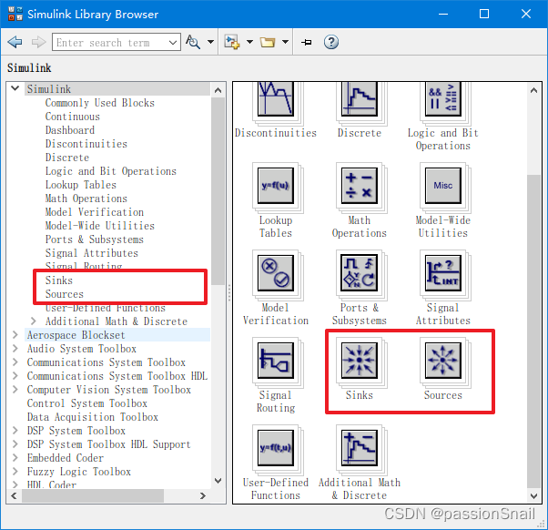The width and height of the screenshot is (548, 530).
Task: Click the search (find) icon
Action: click(193, 42)
